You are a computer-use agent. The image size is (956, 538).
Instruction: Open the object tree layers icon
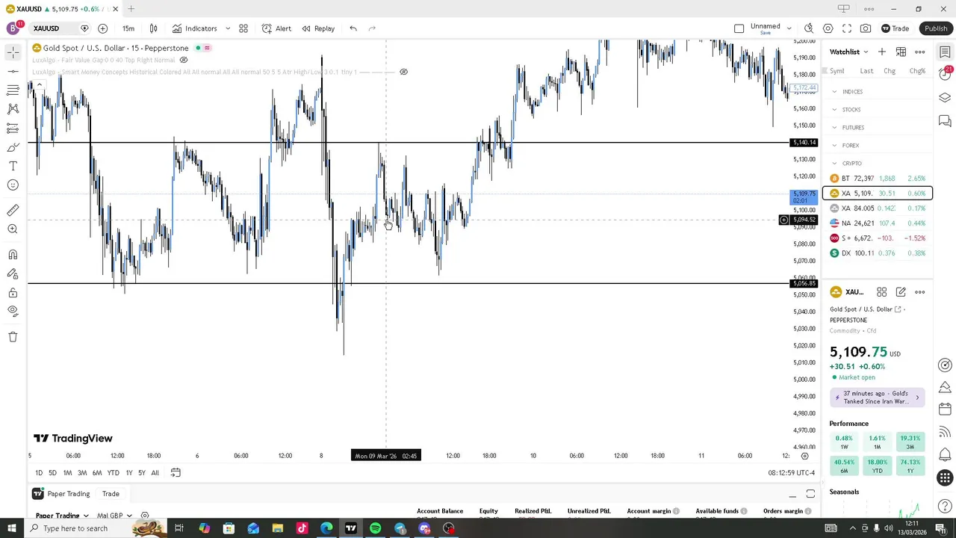(x=945, y=98)
